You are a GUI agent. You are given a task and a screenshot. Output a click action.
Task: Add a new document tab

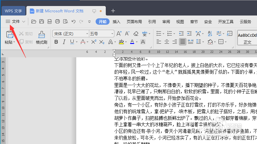point(113,11)
